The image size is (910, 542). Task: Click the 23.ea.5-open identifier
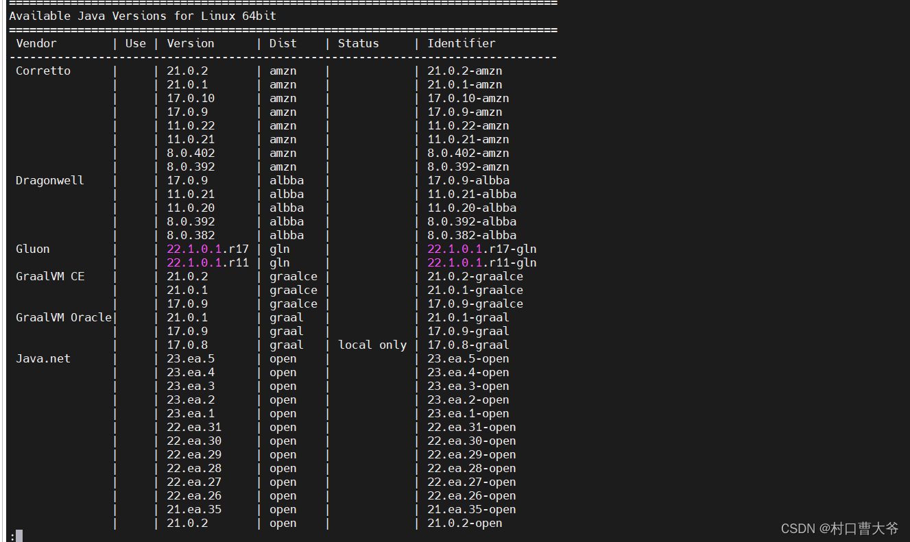467,358
